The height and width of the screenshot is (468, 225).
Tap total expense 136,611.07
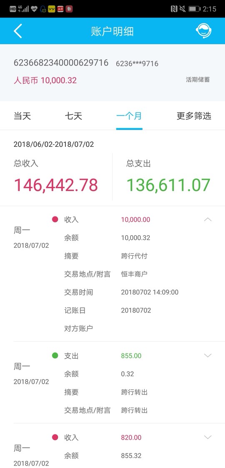click(168, 185)
